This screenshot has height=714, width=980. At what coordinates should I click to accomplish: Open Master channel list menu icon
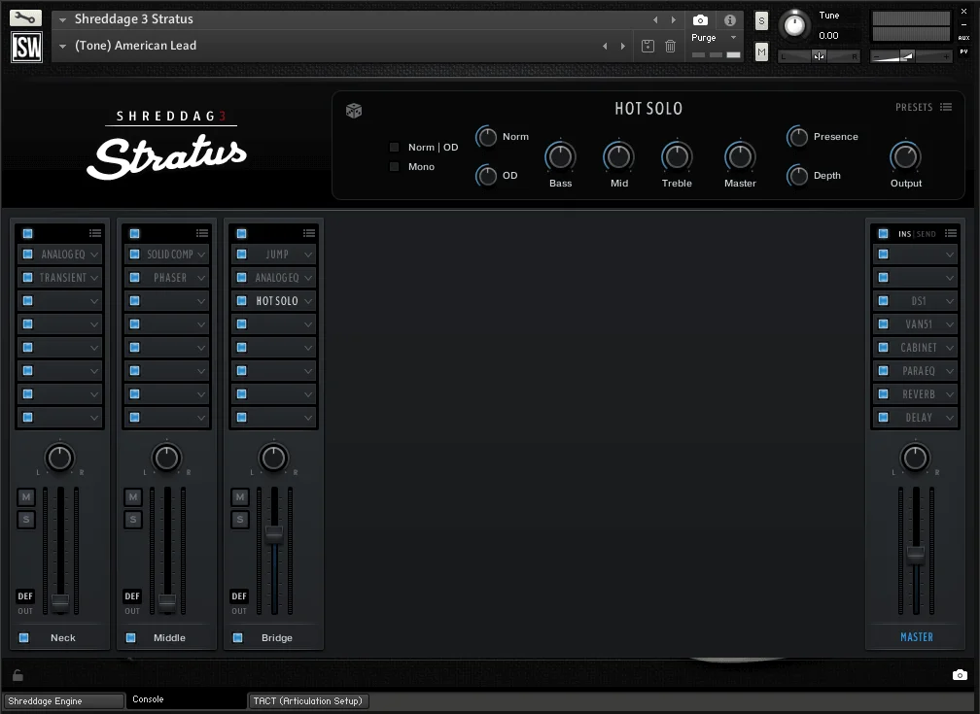pyautogui.click(x=951, y=233)
